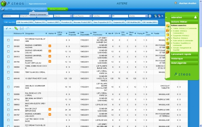Click the red export icon in filter bar
The width and height of the screenshot is (202, 127).
pos(159,16)
